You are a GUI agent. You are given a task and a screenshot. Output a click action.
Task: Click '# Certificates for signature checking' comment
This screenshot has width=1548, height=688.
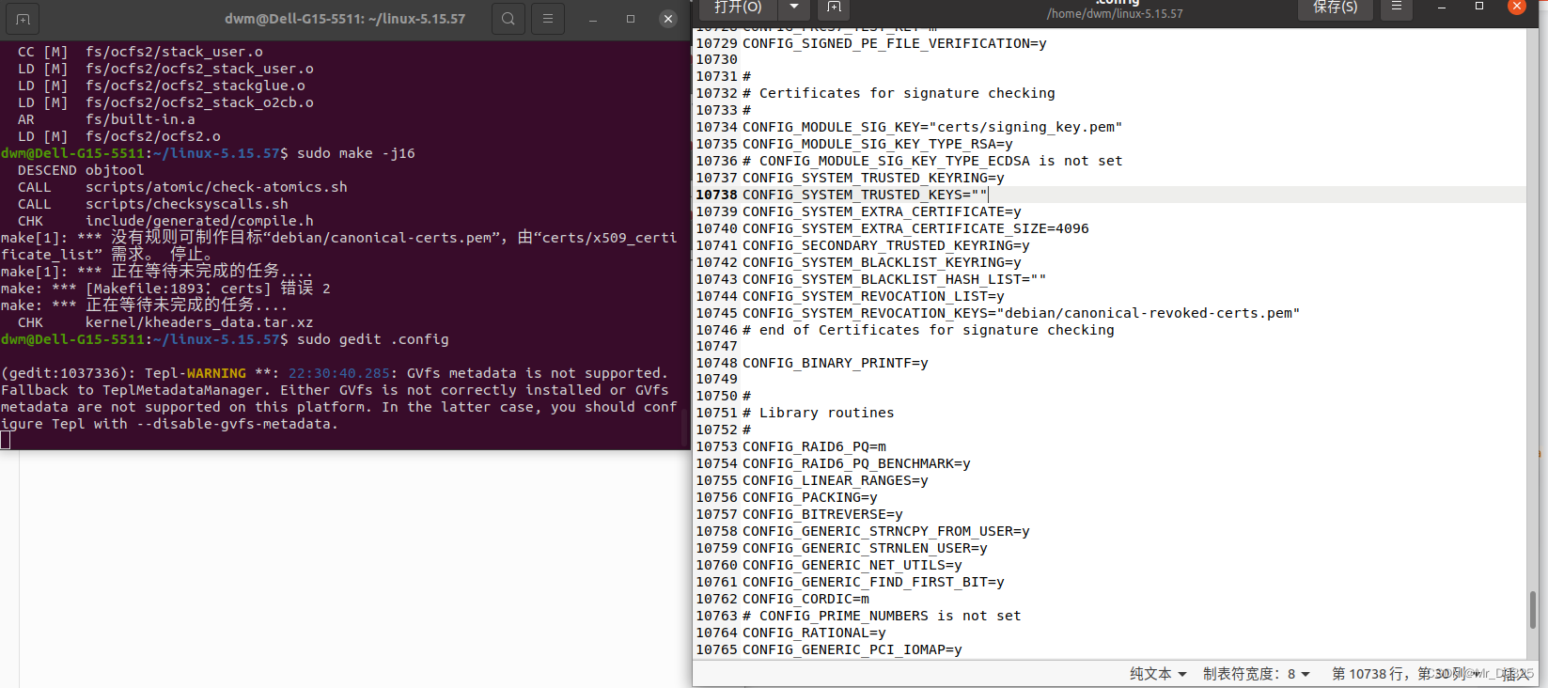coord(899,93)
